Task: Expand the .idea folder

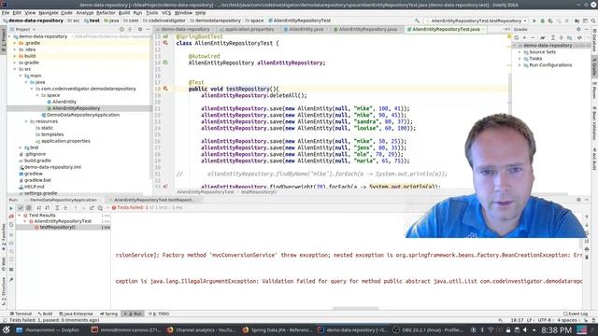Action: [15, 49]
